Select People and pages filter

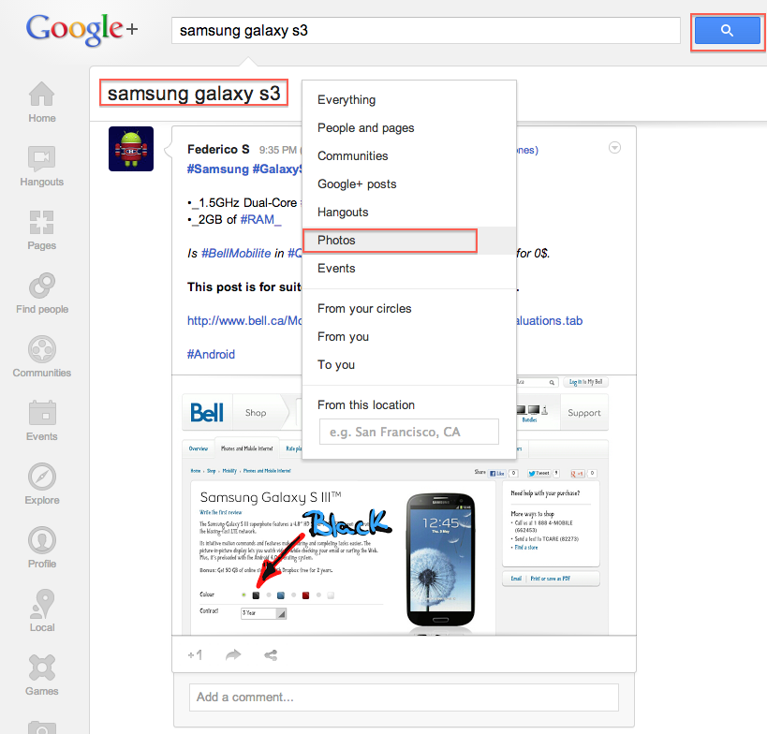click(x=409, y=128)
